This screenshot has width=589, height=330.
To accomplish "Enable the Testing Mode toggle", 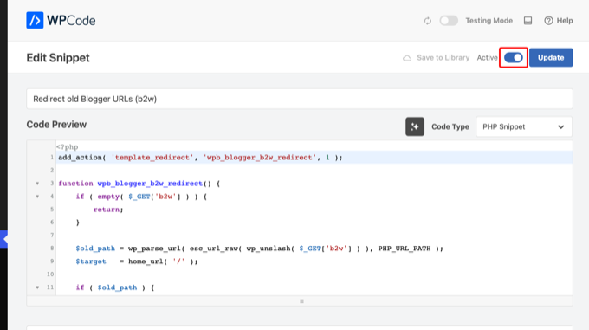I will point(449,21).
